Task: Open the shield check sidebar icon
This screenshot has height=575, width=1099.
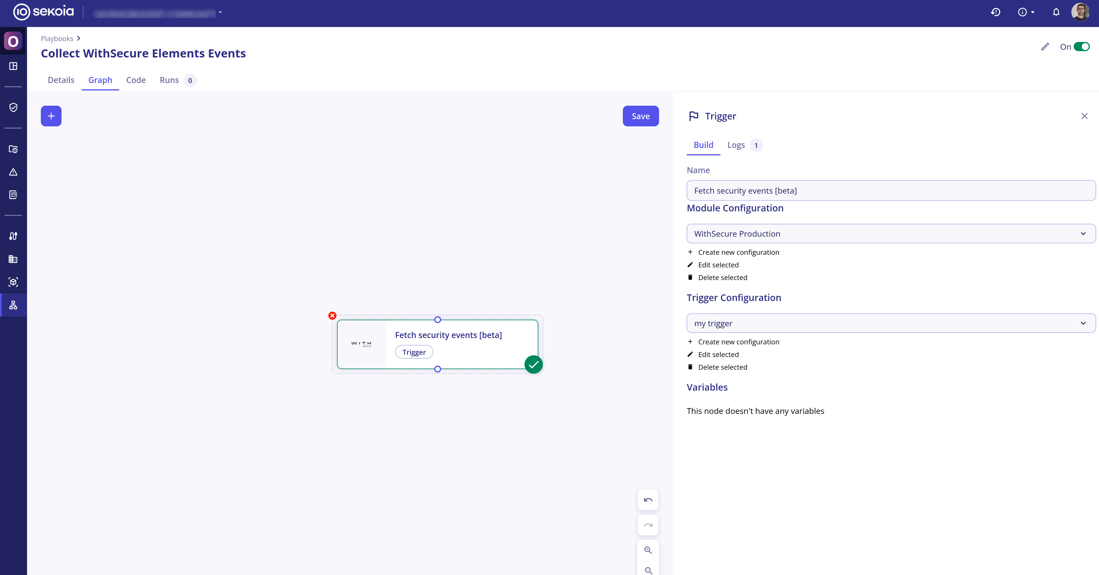Action: coord(13,107)
